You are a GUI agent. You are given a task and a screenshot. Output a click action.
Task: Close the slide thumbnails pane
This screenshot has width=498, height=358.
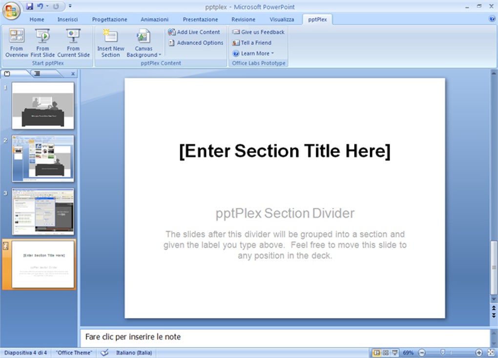pyautogui.click(x=73, y=74)
